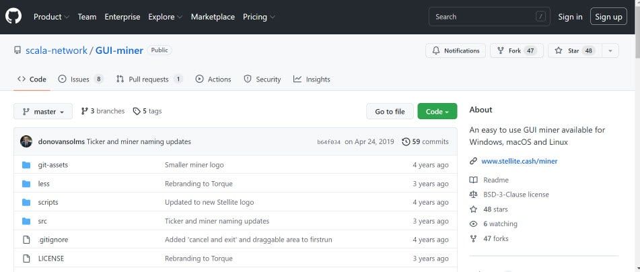Open the star lists dropdown arrow

610,50
